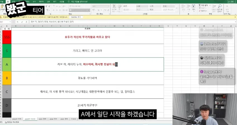Switch to the 2024 영화 sheet tab
The image size is (237, 125).
coord(53,119)
